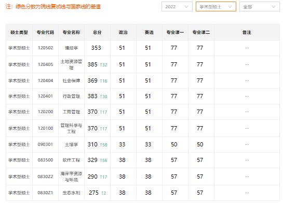Screen dimensions: 283x203
Task: Click 专业课一 score 50 in 土壤学 row
Action: pyautogui.click(x=174, y=144)
